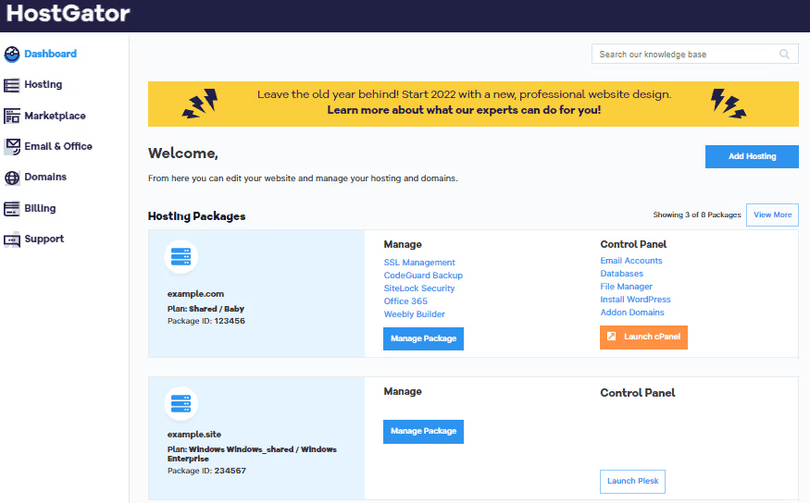
Task: Click the external-link icon on Launch cPanel
Action: coord(611,337)
